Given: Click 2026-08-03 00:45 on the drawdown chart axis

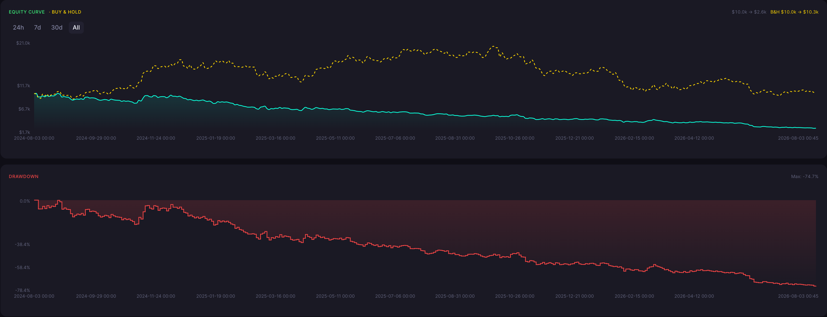Looking at the screenshot, I should [x=798, y=296].
